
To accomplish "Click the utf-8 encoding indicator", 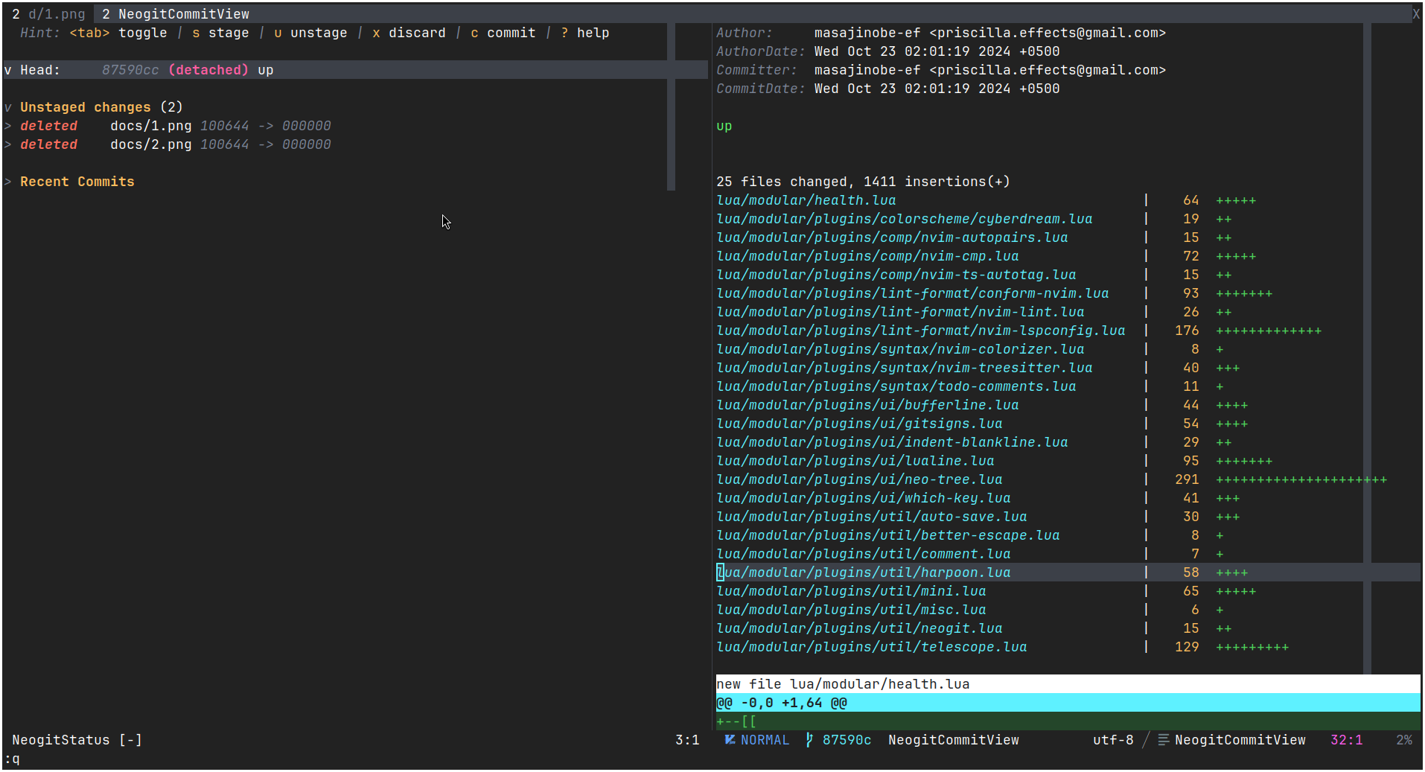I will (1113, 740).
